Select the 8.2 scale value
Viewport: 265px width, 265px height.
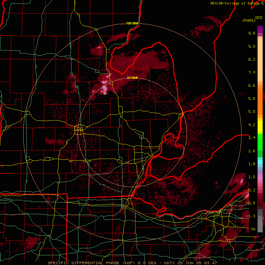click(x=252, y=59)
